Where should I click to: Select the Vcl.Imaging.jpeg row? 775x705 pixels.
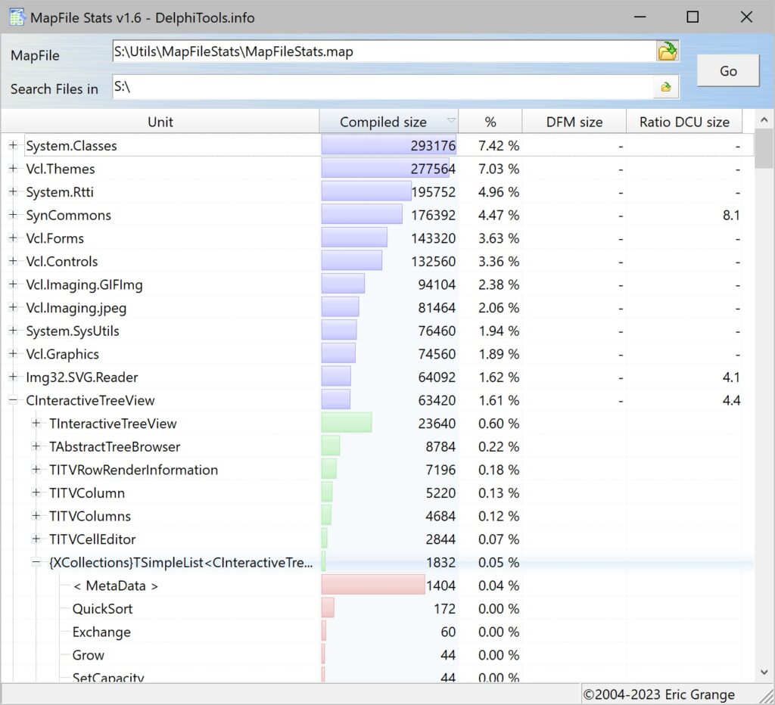pos(377,308)
